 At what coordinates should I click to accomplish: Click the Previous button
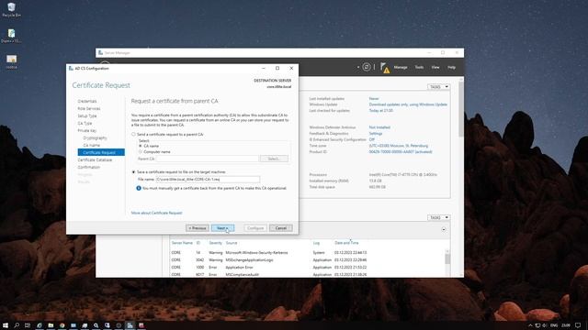pos(198,228)
